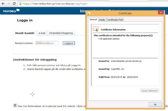The image size is (168, 111).
Task: Click the Logga in button
Action: pyautogui.click(x=69, y=43)
